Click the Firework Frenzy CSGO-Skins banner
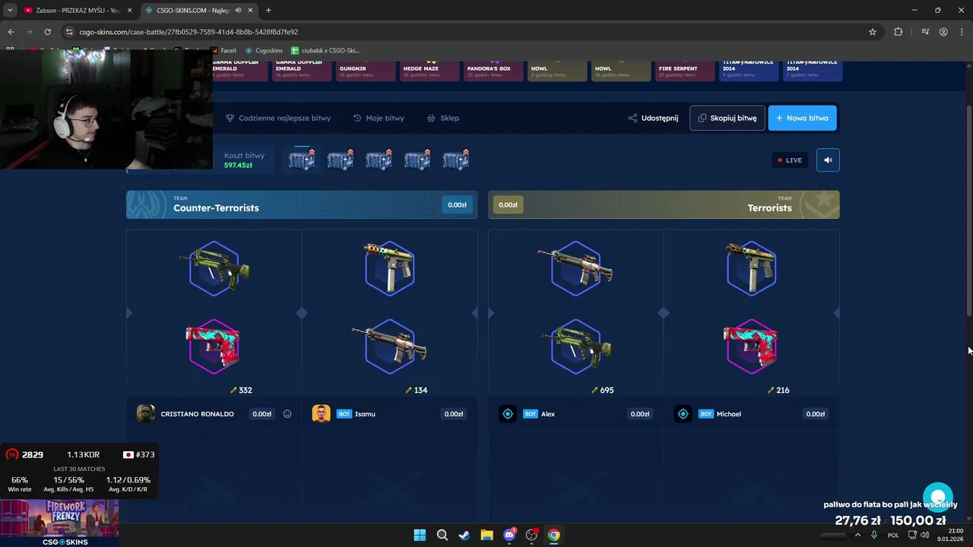The height and width of the screenshot is (547, 973). (x=59, y=523)
